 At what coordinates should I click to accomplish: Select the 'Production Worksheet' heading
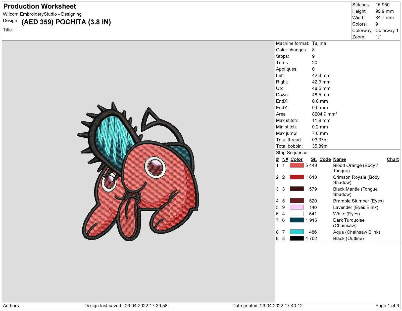40,6
